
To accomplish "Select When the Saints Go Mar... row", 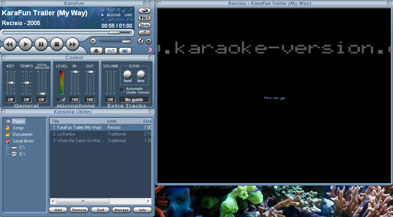I will pos(101,141).
